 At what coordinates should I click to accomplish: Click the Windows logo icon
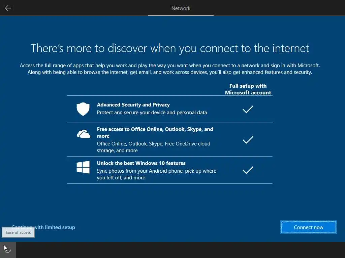[83, 167]
